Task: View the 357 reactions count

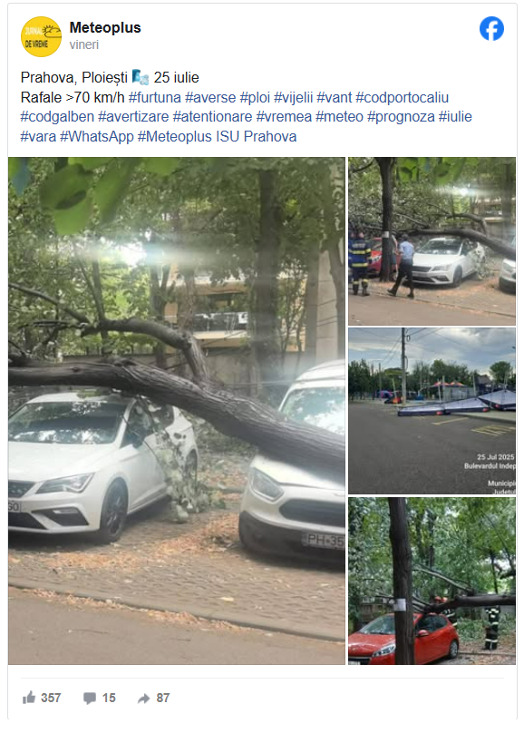Action: [x=51, y=698]
